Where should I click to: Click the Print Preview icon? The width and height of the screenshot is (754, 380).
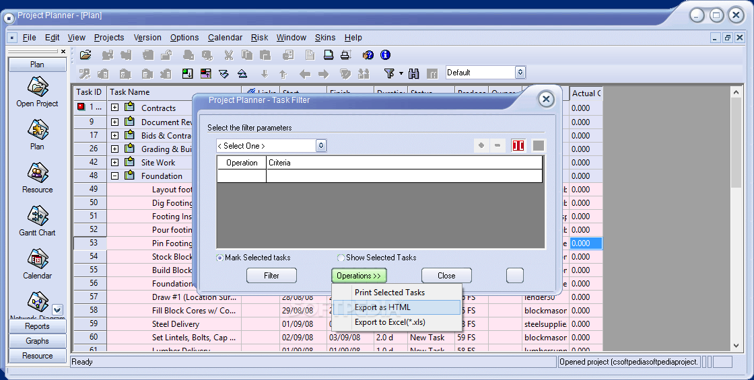pyautogui.click(x=346, y=54)
